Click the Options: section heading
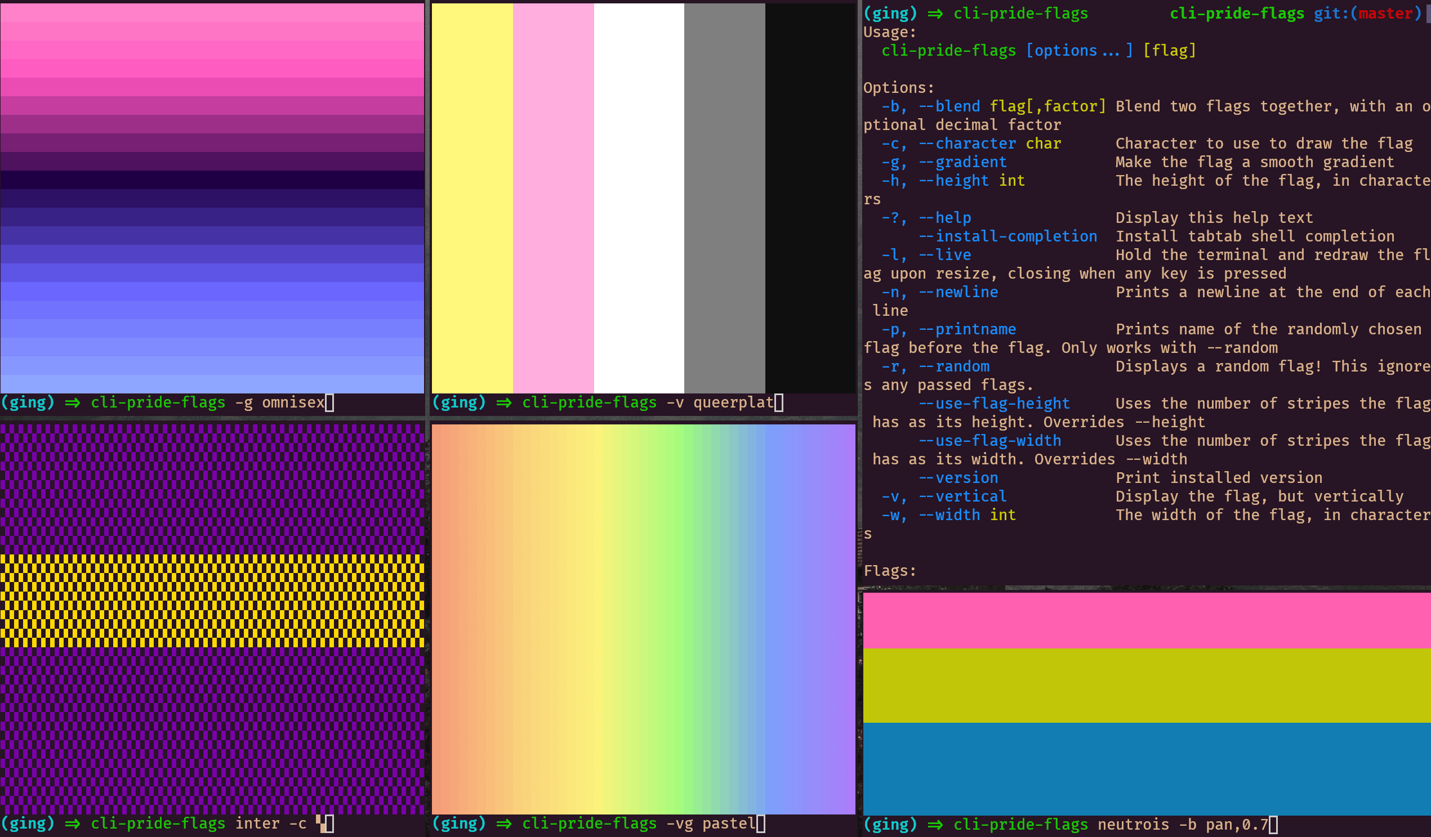 pyautogui.click(x=897, y=87)
